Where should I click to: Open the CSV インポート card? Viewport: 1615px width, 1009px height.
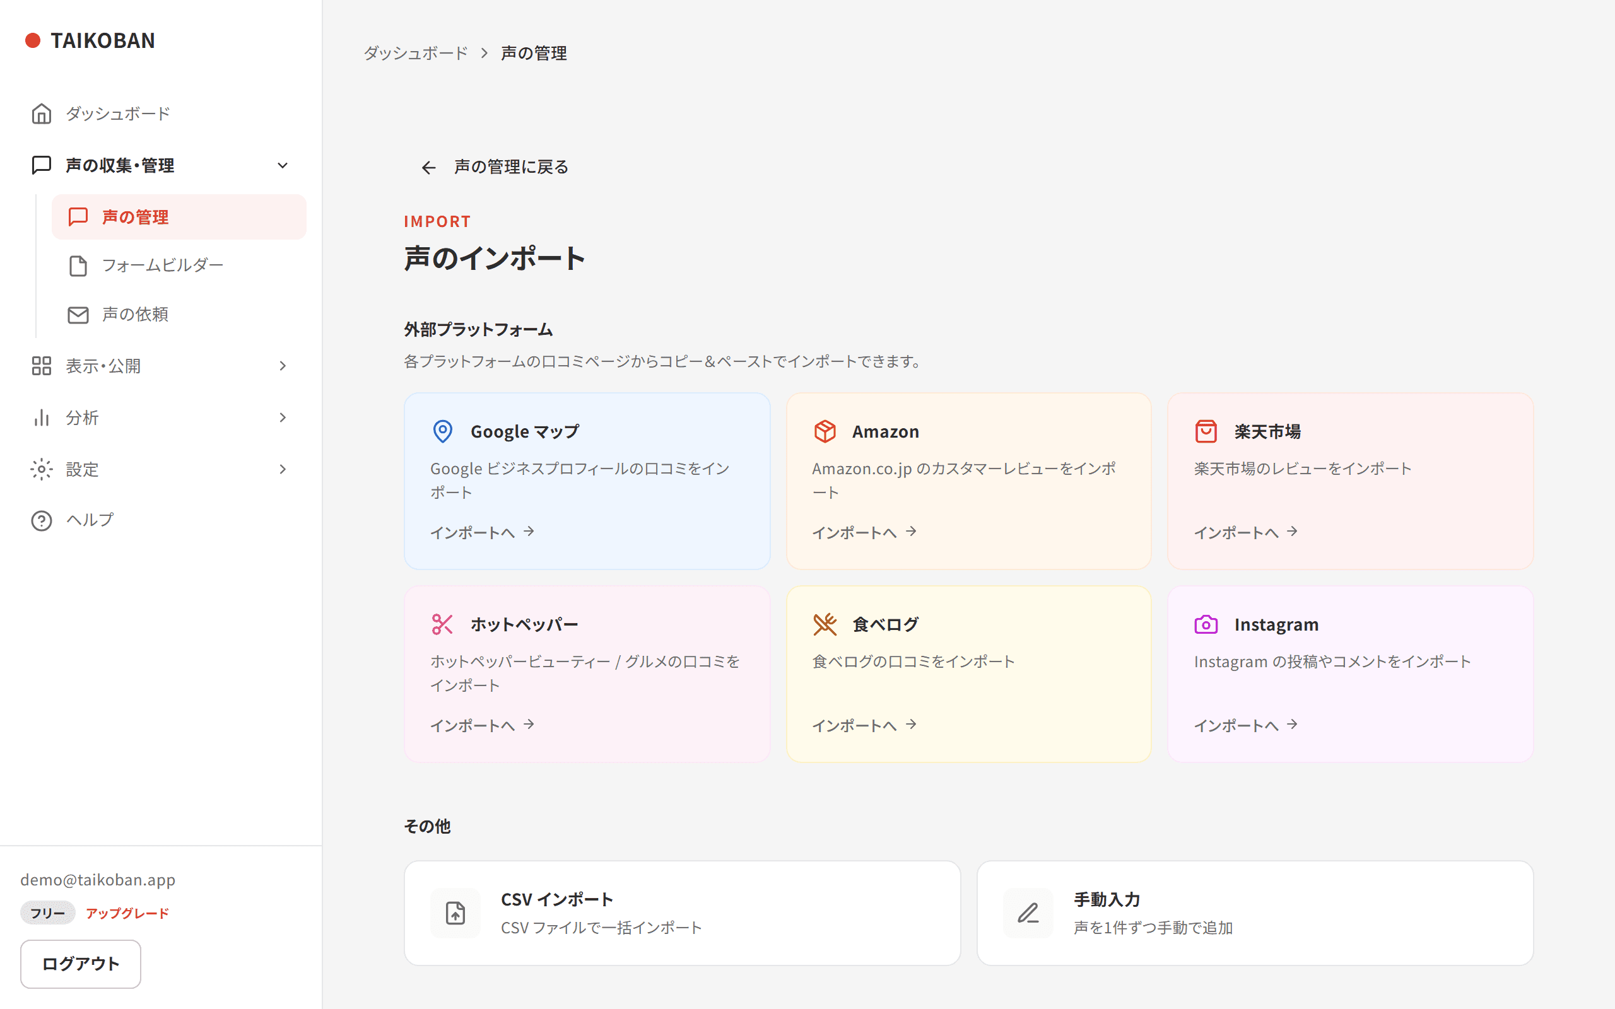[x=682, y=913]
